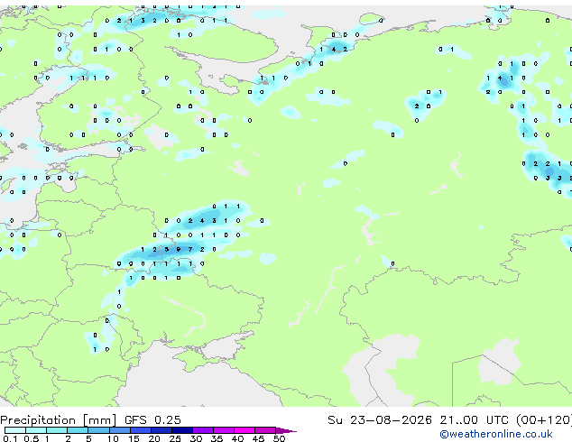Pick the 40–45 mm magenta swatch
The width and height of the screenshot is (572, 442).
tap(244, 430)
